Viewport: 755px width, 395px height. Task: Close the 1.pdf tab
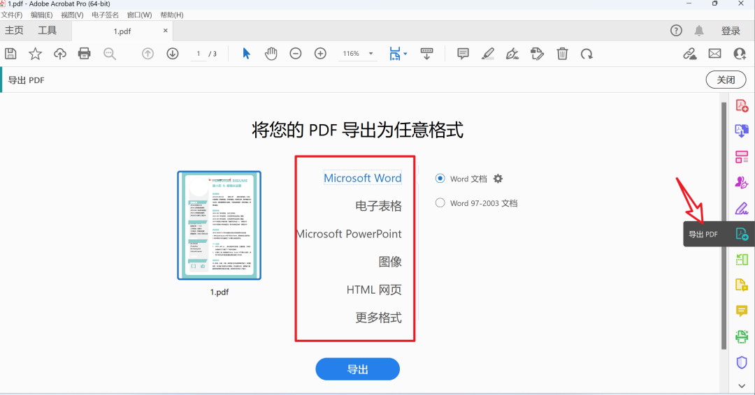165,31
